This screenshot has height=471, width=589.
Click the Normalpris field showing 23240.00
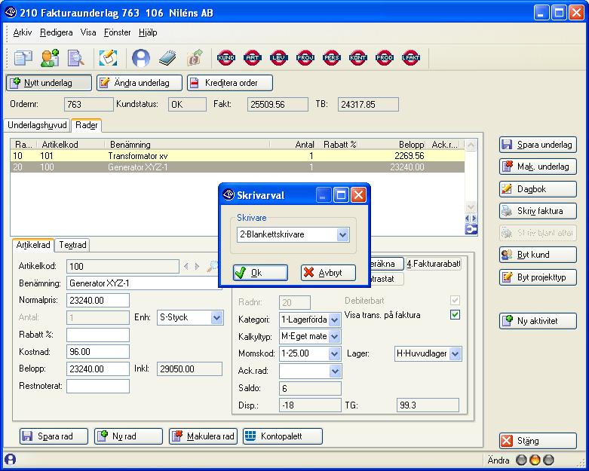[x=98, y=300]
